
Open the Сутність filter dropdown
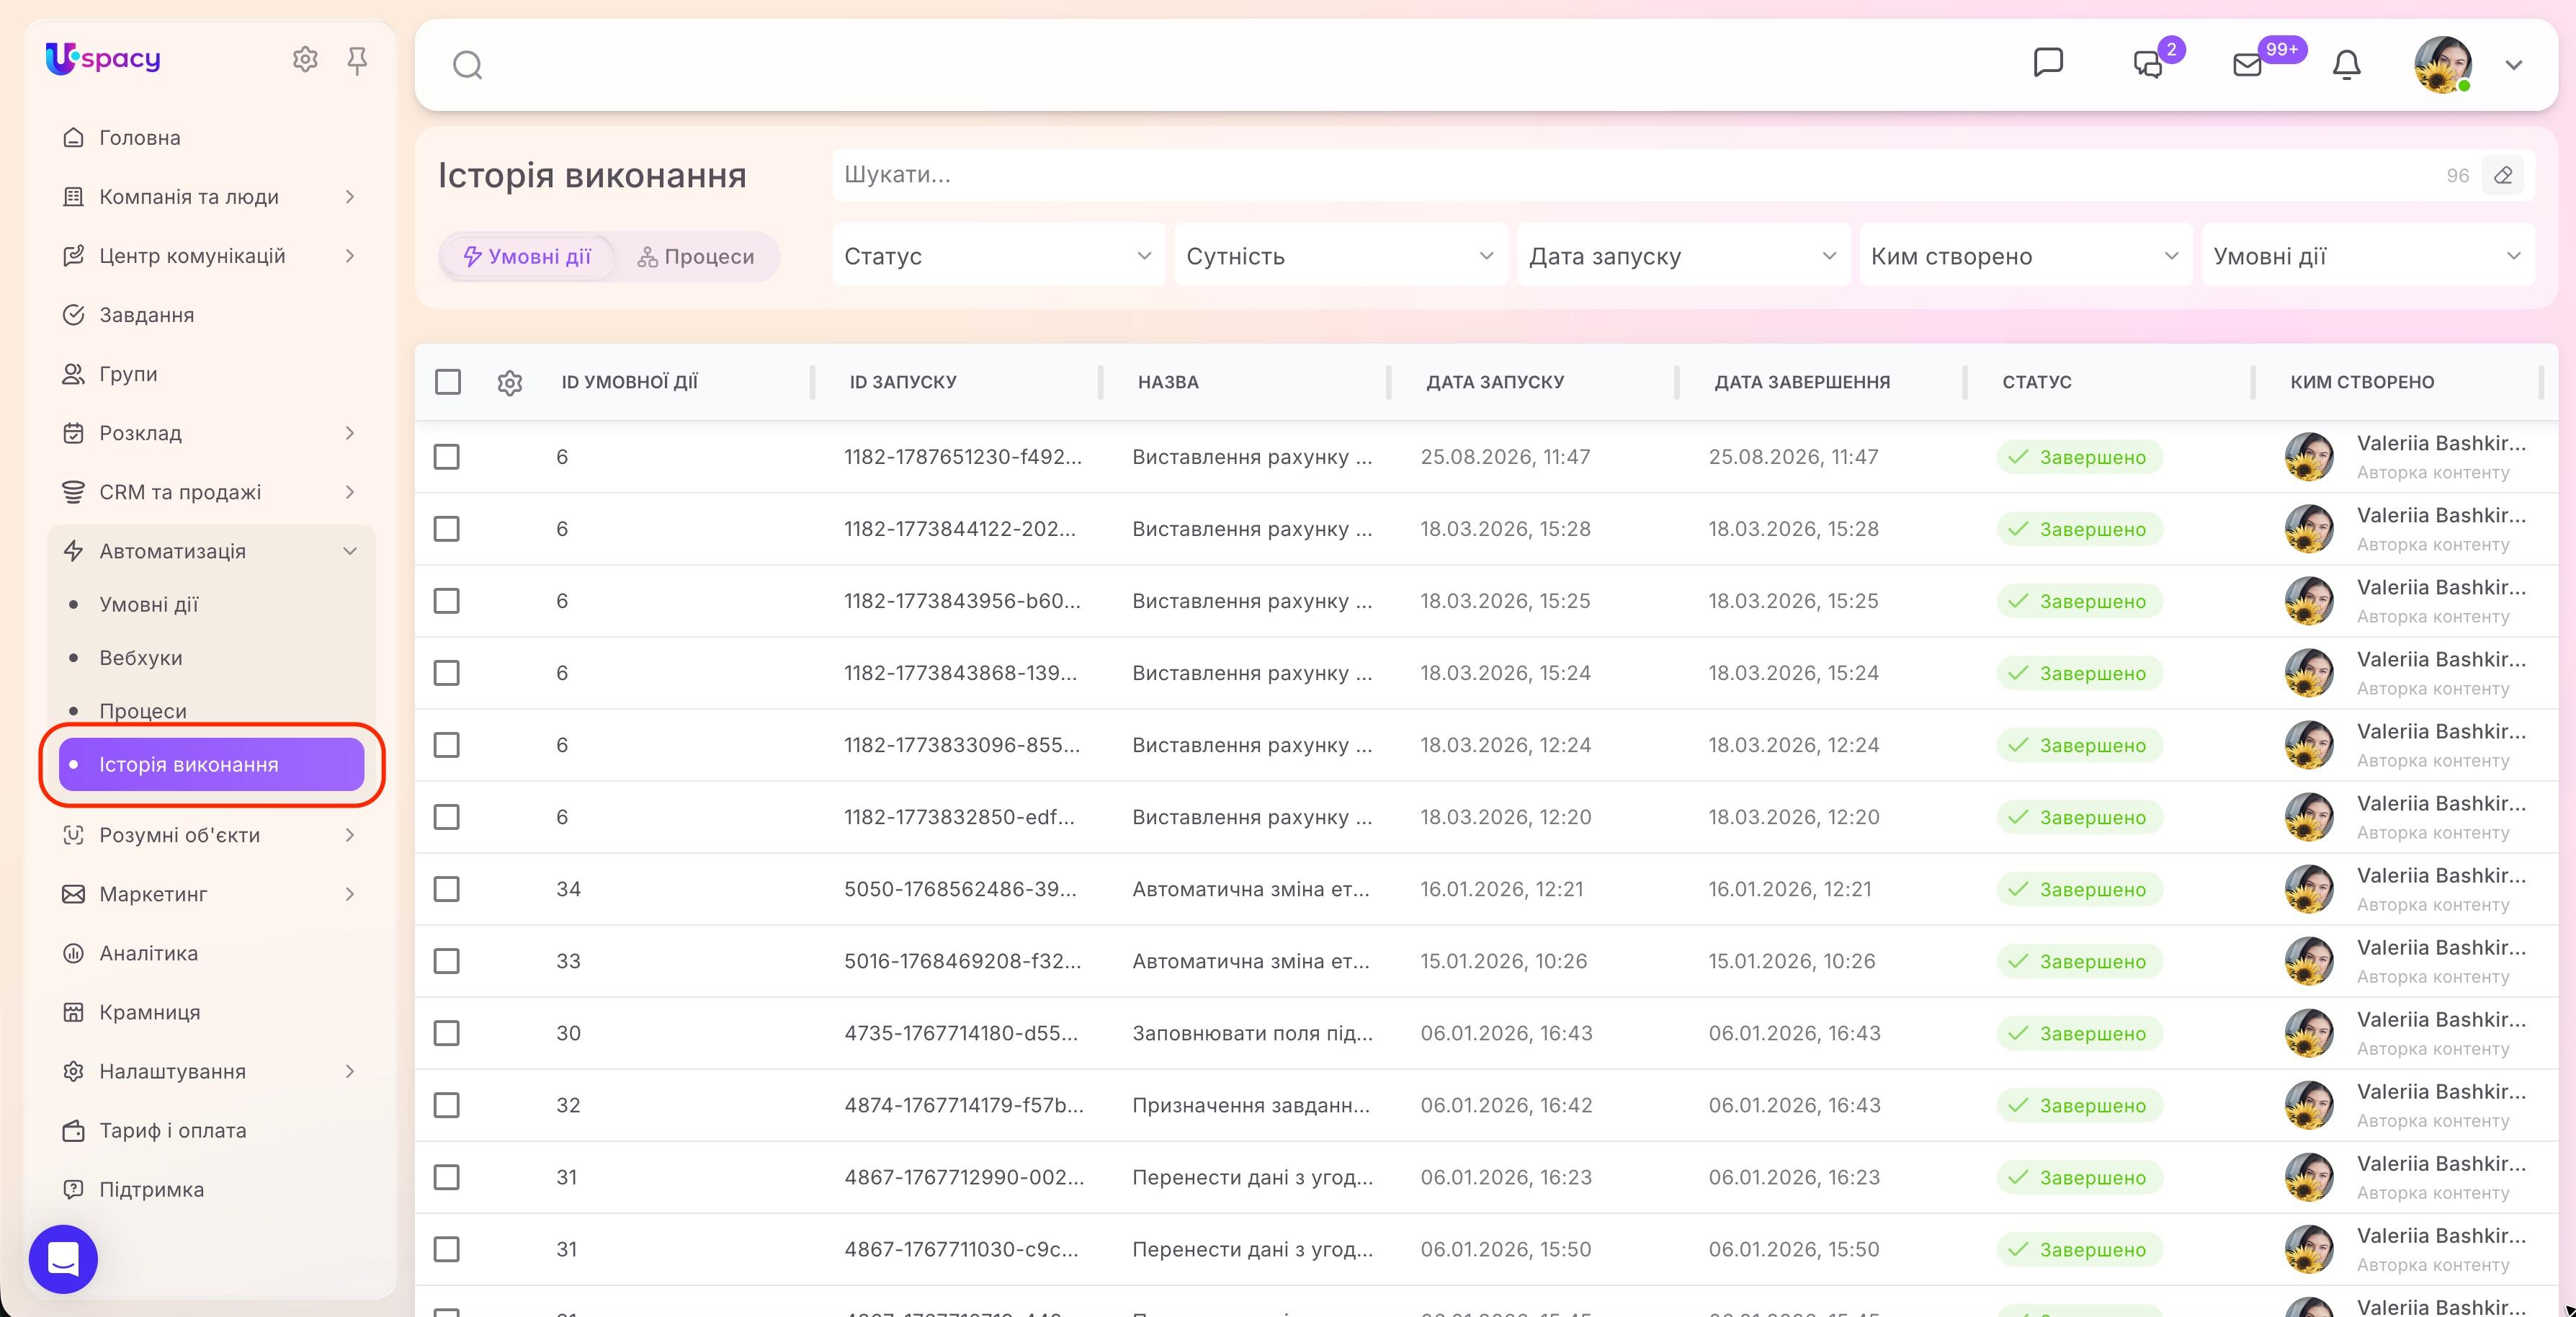[x=1341, y=256]
